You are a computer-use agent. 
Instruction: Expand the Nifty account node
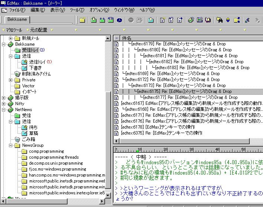(3, 104)
